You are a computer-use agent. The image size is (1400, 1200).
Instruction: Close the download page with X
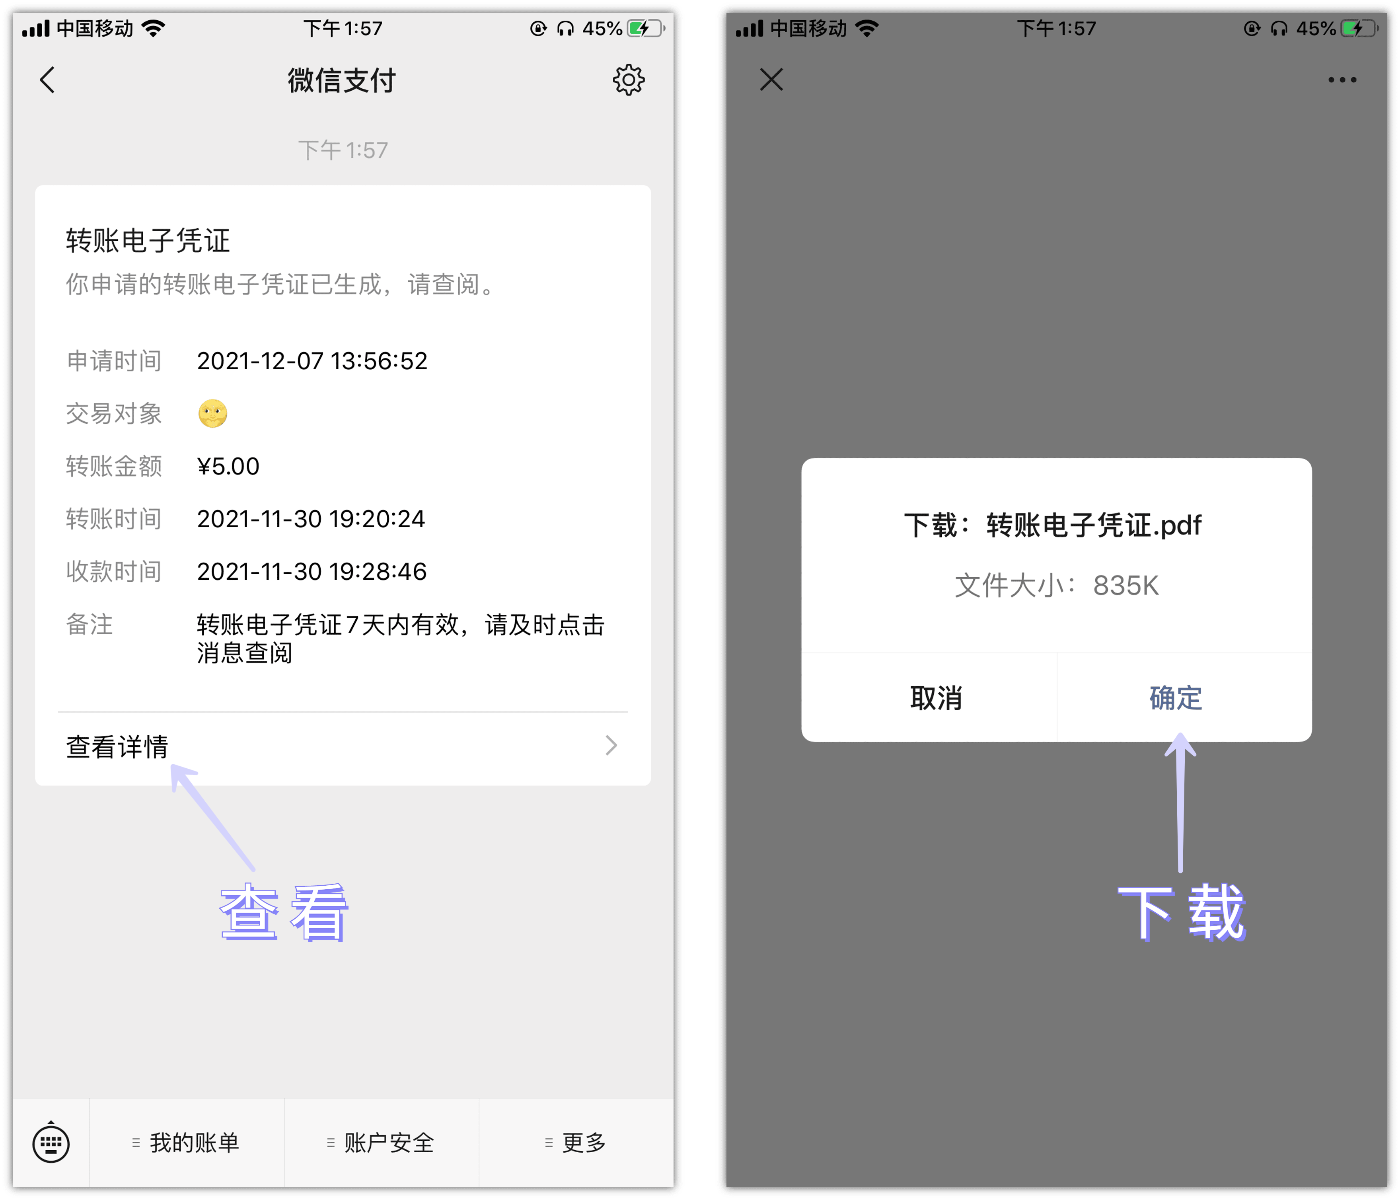click(771, 80)
